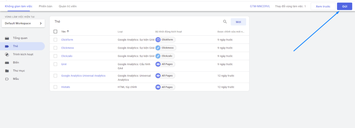Open Tổng quan in the sidebar
Viewport: 355px width, 128px height.
pos(20,38)
